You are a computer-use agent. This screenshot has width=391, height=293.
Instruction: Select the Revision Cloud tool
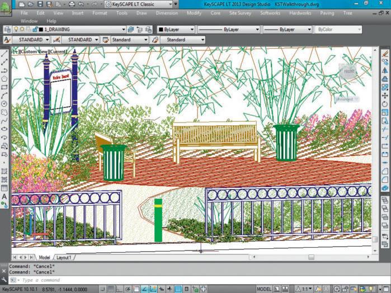tap(4, 112)
